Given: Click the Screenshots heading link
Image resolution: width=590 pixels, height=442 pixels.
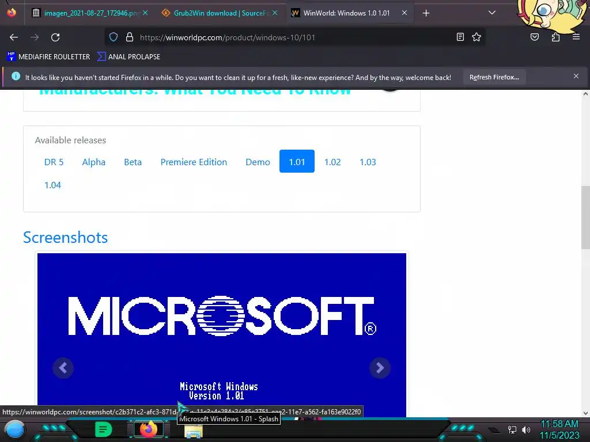Looking at the screenshot, I should 66,238.
